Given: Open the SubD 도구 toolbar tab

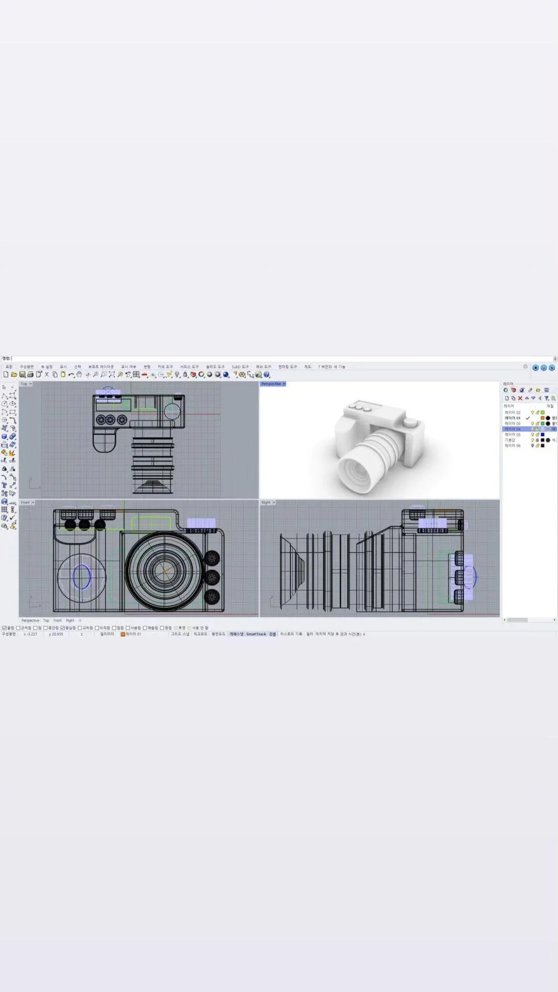Looking at the screenshot, I should point(240,366).
